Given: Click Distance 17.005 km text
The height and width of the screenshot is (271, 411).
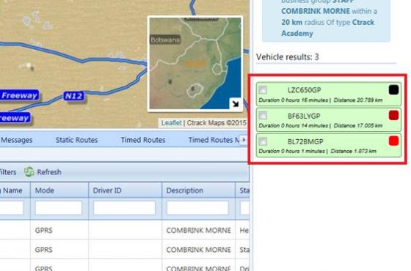Looking at the screenshot, I should 358,125.
